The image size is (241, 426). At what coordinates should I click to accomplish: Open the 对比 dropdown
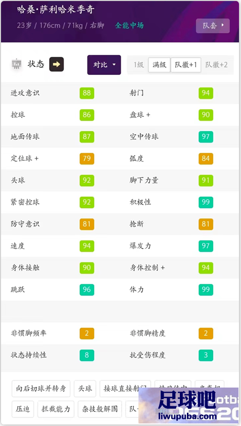pyautogui.click(x=104, y=65)
